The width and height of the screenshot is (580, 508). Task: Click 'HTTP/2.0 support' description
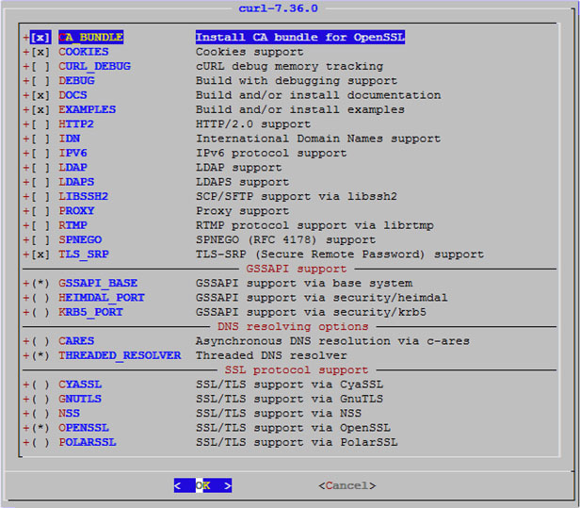[x=253, y=124]
